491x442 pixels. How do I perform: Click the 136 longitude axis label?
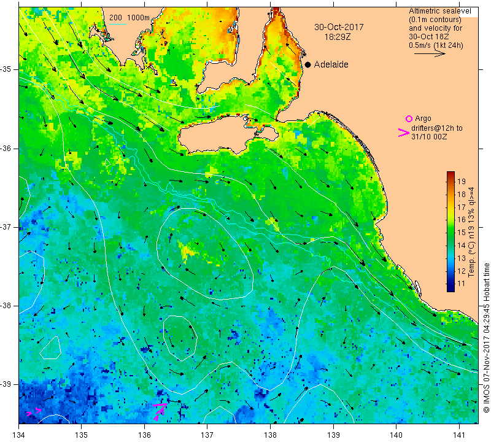point(145,435)
